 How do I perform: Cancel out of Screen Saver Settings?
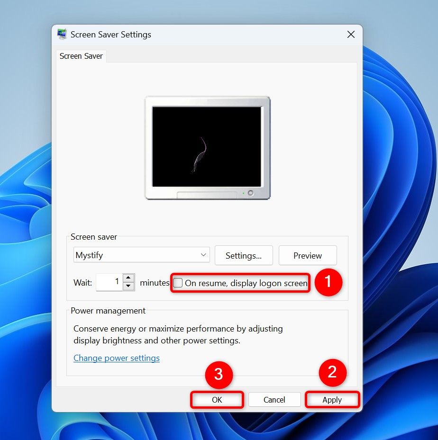click(274, 399)
